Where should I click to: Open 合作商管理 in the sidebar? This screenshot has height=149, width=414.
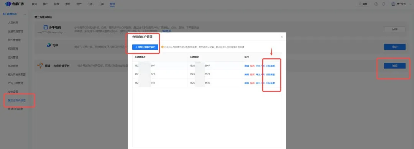pos(14,40)
